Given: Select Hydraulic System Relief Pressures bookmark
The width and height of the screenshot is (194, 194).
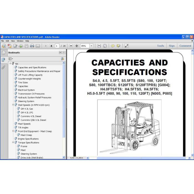Looking at the screenshot, I should click(35, 98).
